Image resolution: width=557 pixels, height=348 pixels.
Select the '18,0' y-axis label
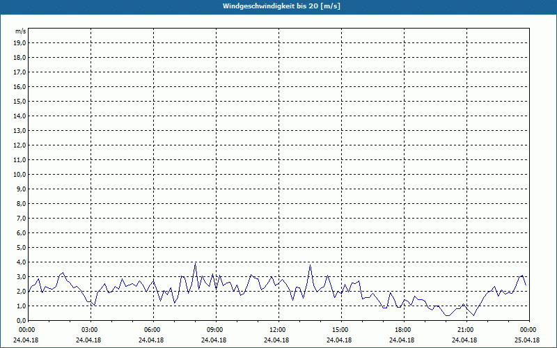pyautogui.click(x=20, y=58)
